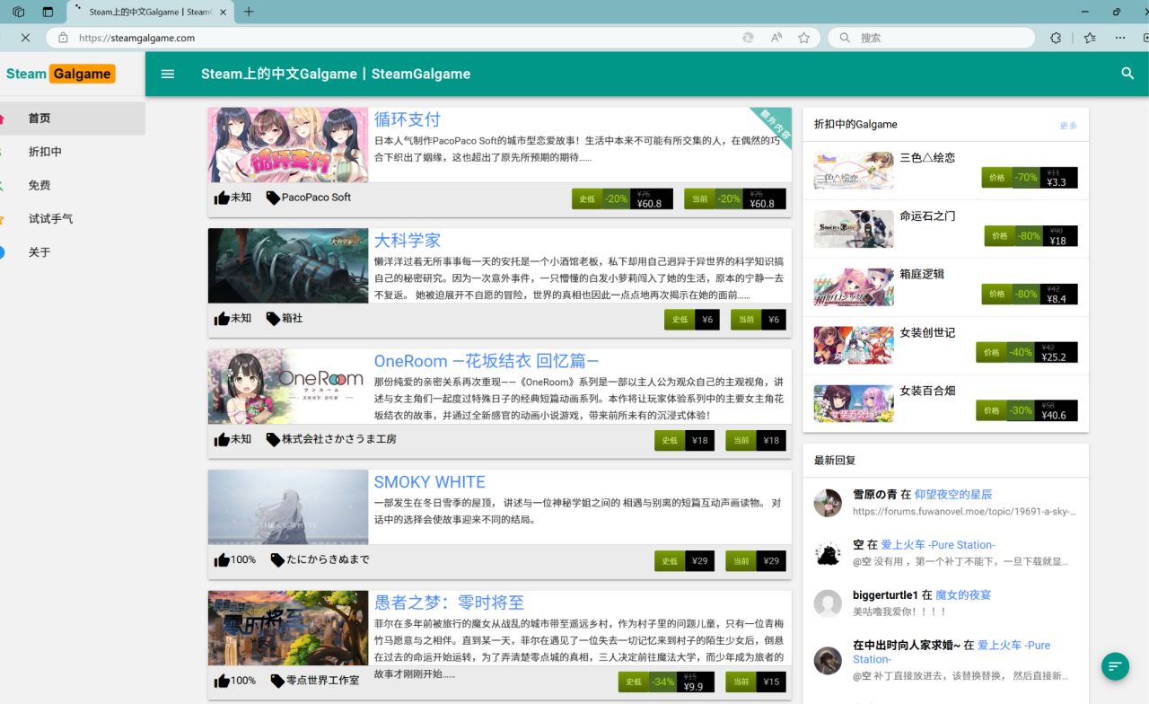Open 仰望夜空的星辰 reply link
Image resolution: width=1149 pixels, height=704 pixels.
coord(953,495)
